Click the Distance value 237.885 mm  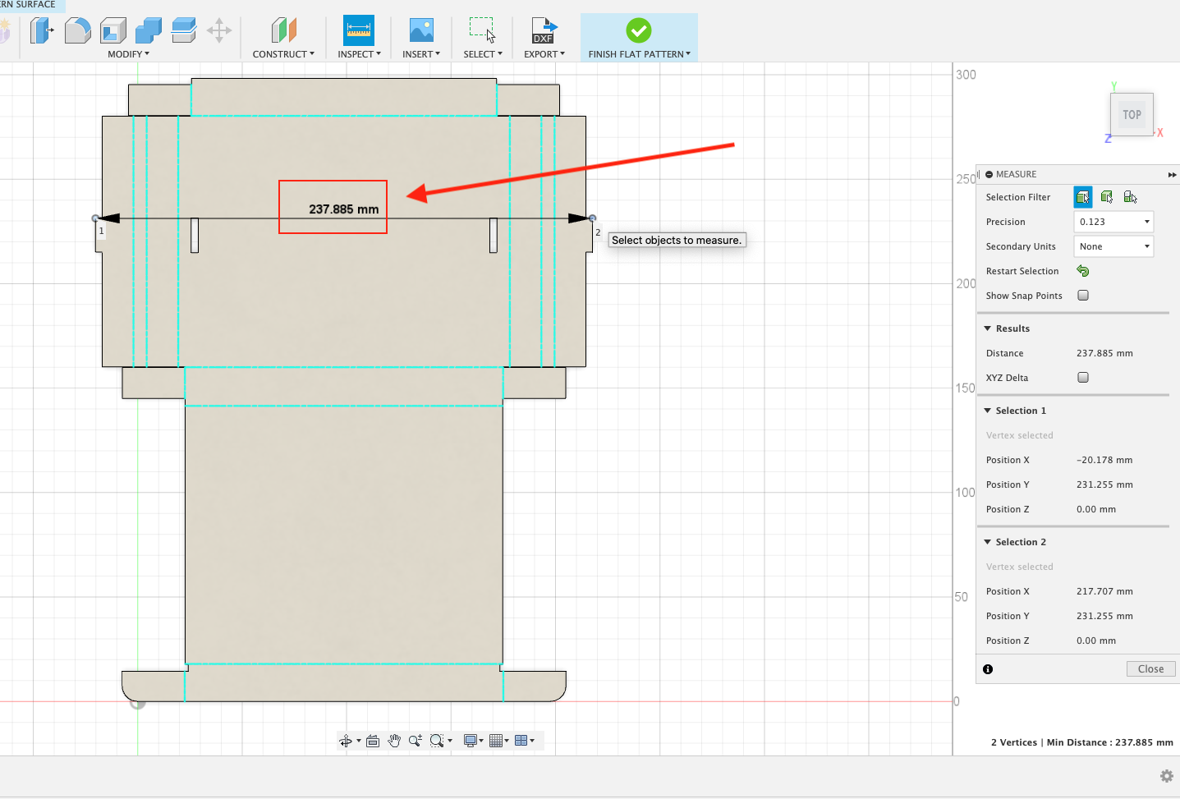(1104, 353)
